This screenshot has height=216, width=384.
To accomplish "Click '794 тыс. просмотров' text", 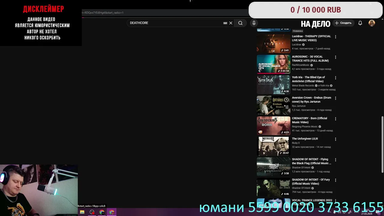I will (304, 192).
